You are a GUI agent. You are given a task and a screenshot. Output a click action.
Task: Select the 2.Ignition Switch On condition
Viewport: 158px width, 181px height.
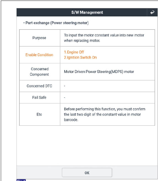click(80, 57)
